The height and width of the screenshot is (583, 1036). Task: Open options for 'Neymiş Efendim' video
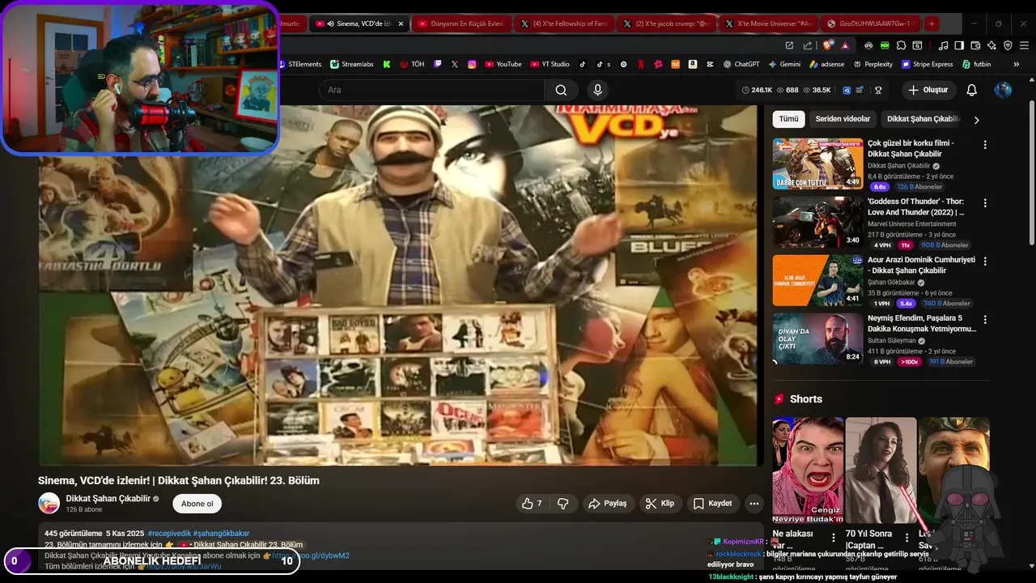pos(985,320)
